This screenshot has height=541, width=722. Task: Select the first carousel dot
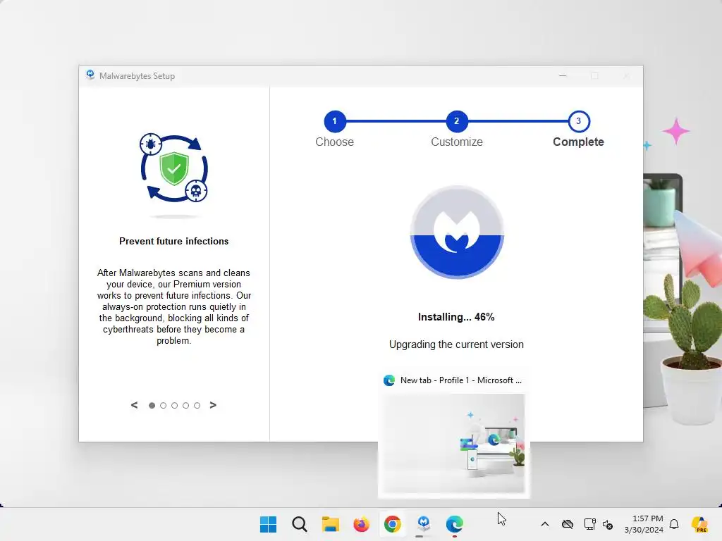(x=152, y=405)
